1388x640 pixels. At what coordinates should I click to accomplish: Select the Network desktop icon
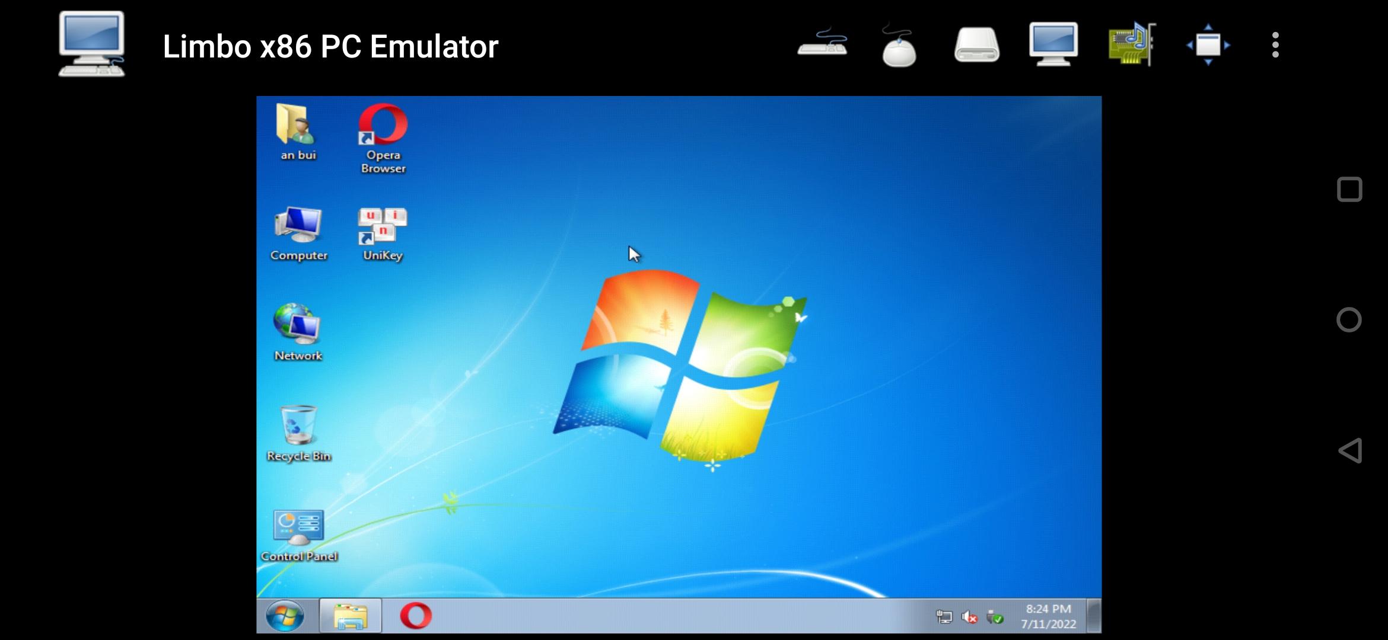pos(298,332)
